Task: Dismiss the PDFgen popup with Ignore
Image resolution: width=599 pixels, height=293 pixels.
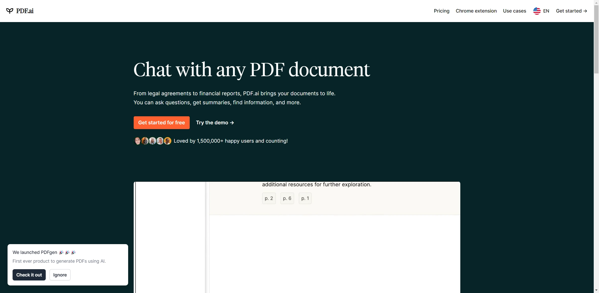Action: [60, 275]
